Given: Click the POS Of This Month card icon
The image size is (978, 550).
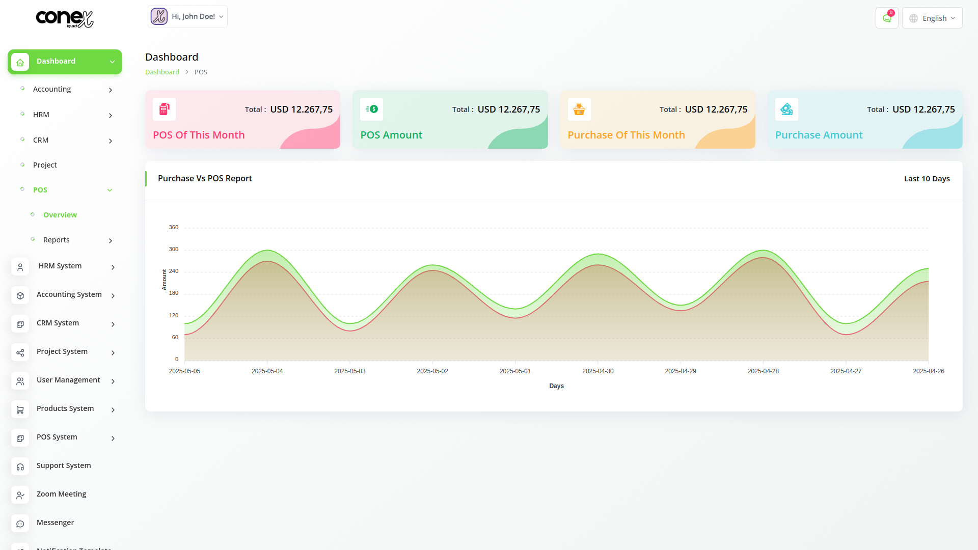Looking at the screenshot, I should (x=164, y=109).
